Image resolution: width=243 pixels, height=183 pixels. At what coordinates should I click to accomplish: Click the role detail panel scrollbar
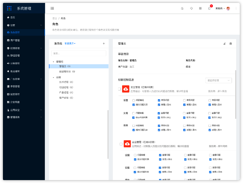point(236,95)
